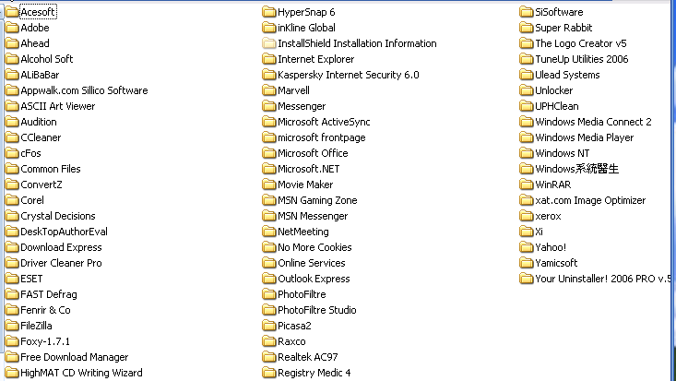Viewport: 676px width, 381px height.
Task: Select the 'DeskTopAuthorEval' folder name
Action: click(x=64, y=232)
